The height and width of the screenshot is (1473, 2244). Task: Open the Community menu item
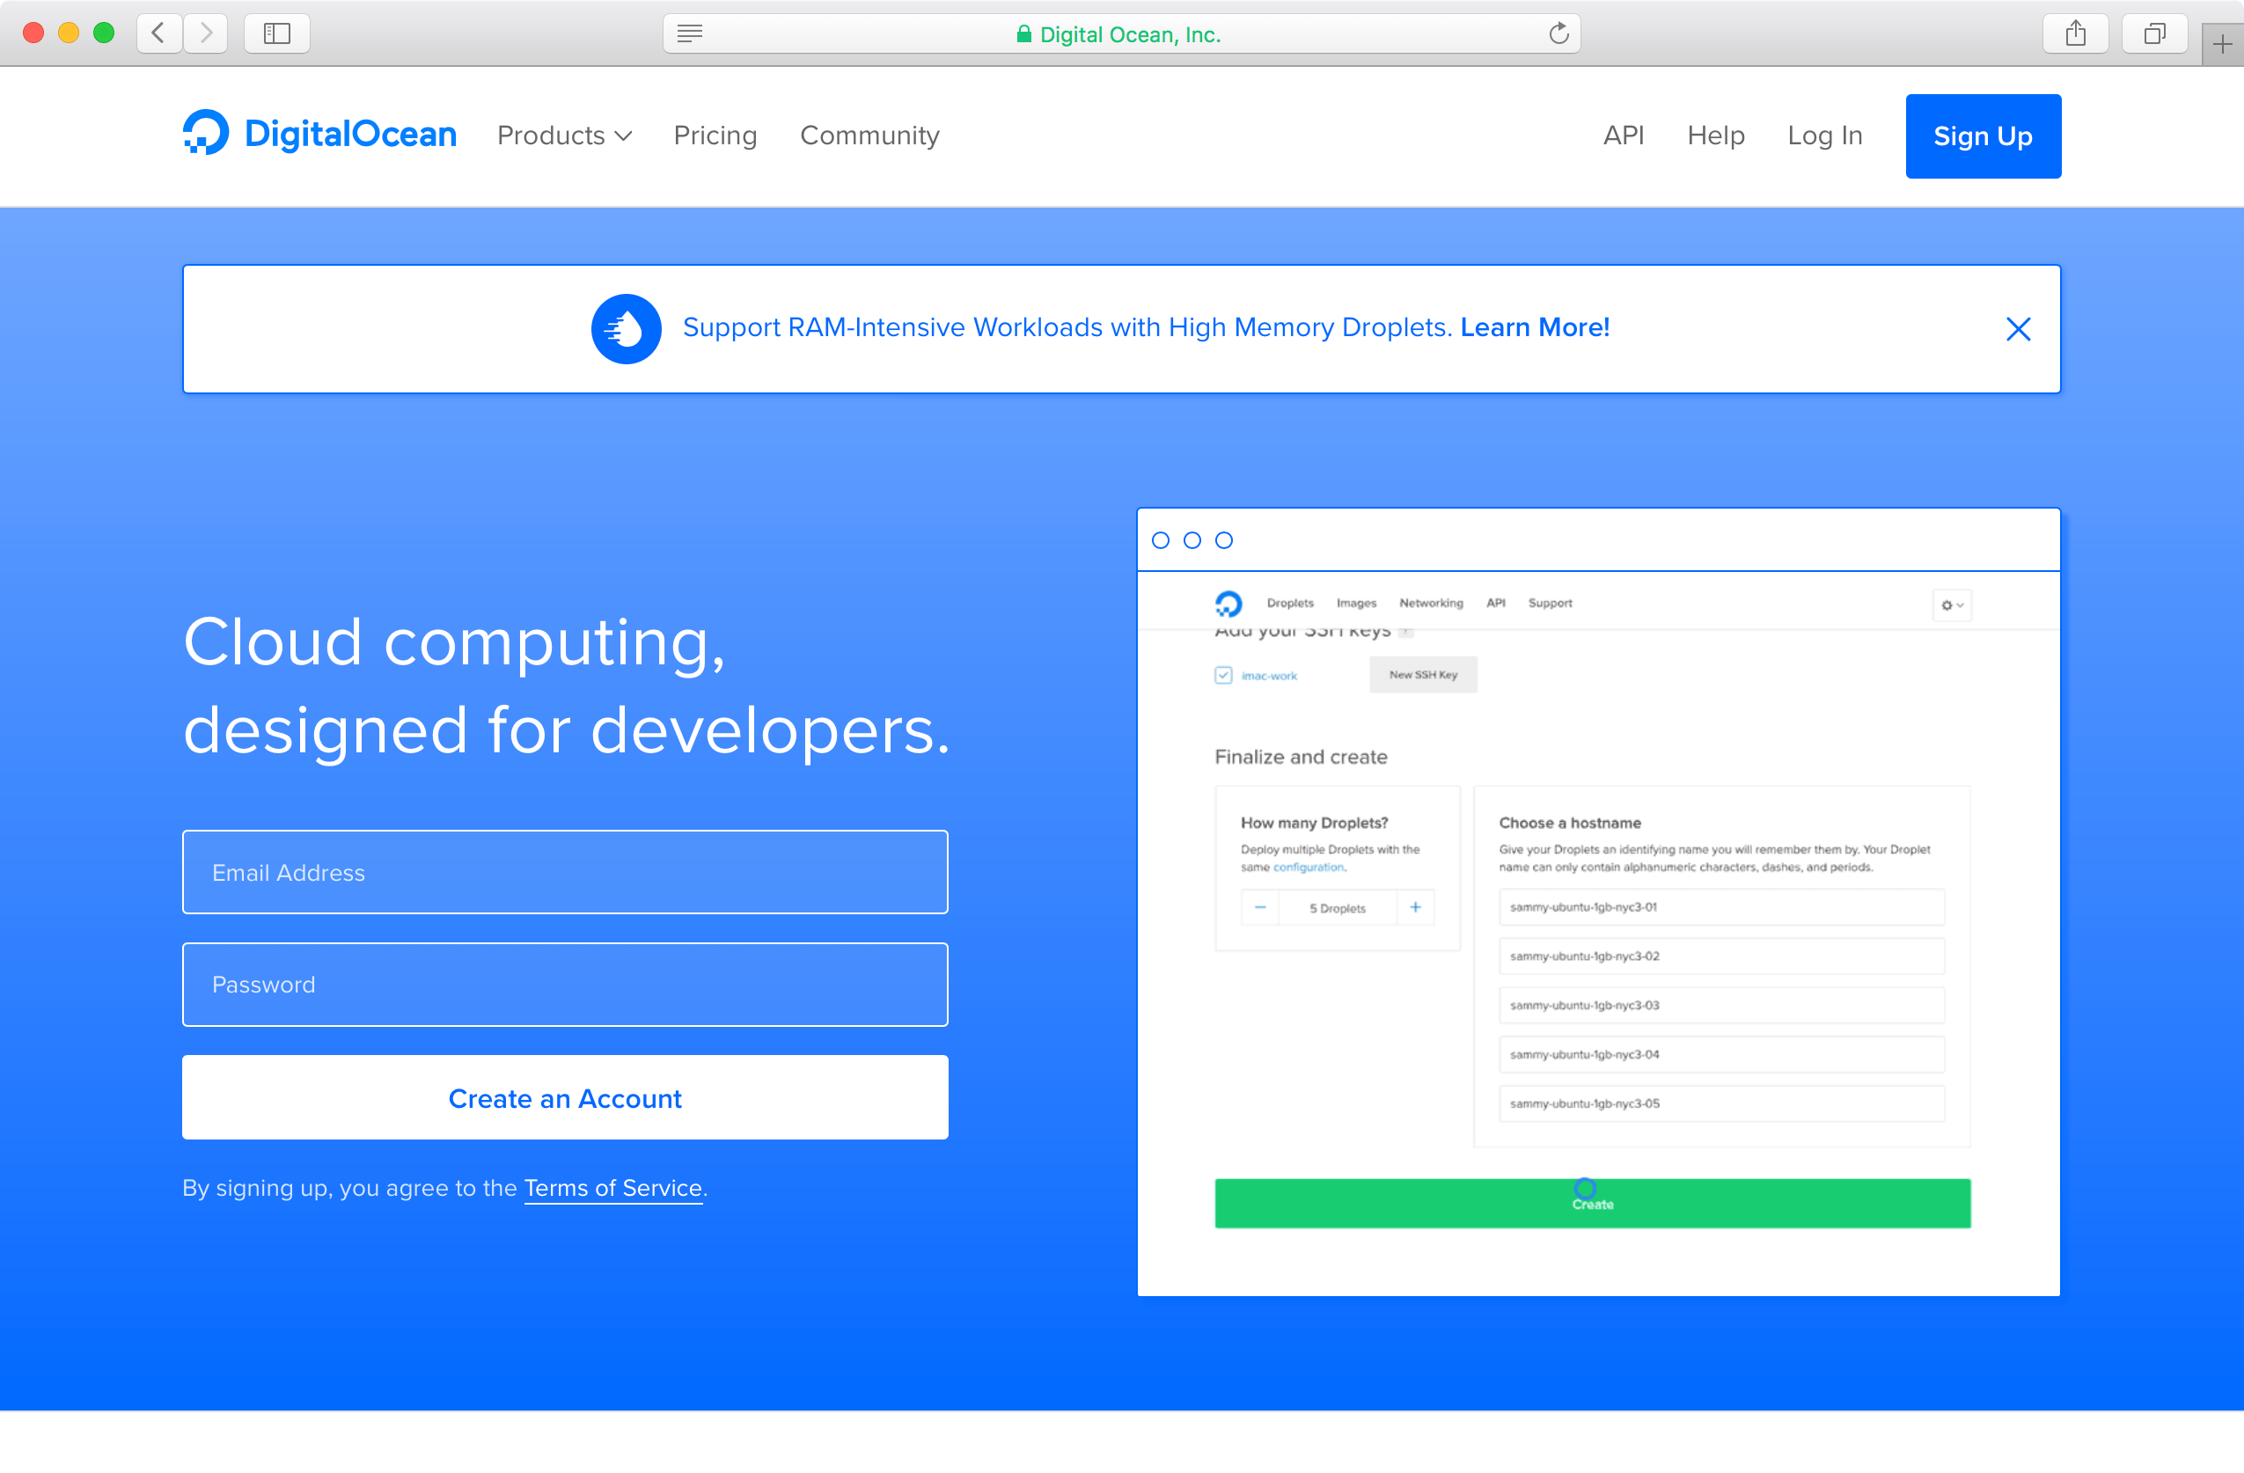tap(869, 136)
